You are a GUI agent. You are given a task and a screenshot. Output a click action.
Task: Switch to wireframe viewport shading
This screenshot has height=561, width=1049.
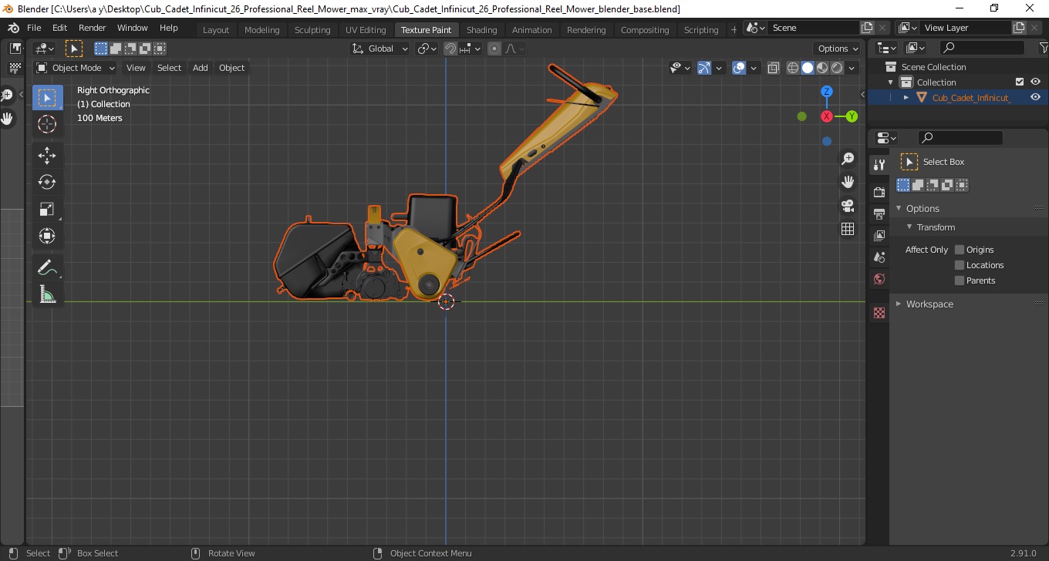[793, 68]
